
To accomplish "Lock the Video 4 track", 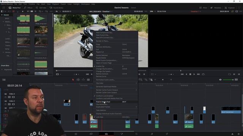I will [x=5, y=97].
